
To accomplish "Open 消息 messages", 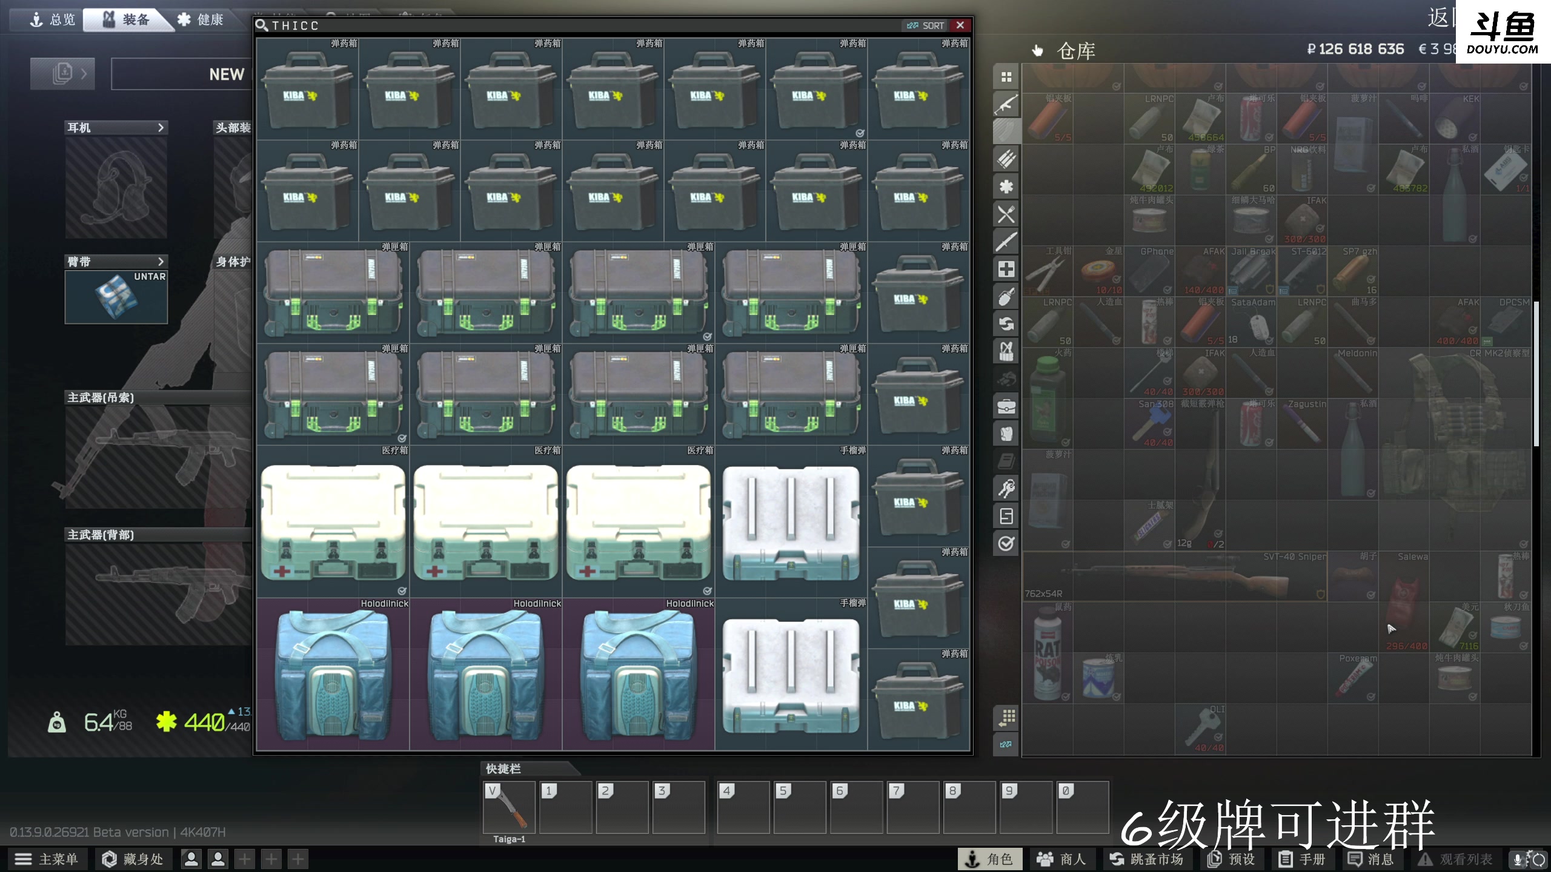I will click(1370, 859).
